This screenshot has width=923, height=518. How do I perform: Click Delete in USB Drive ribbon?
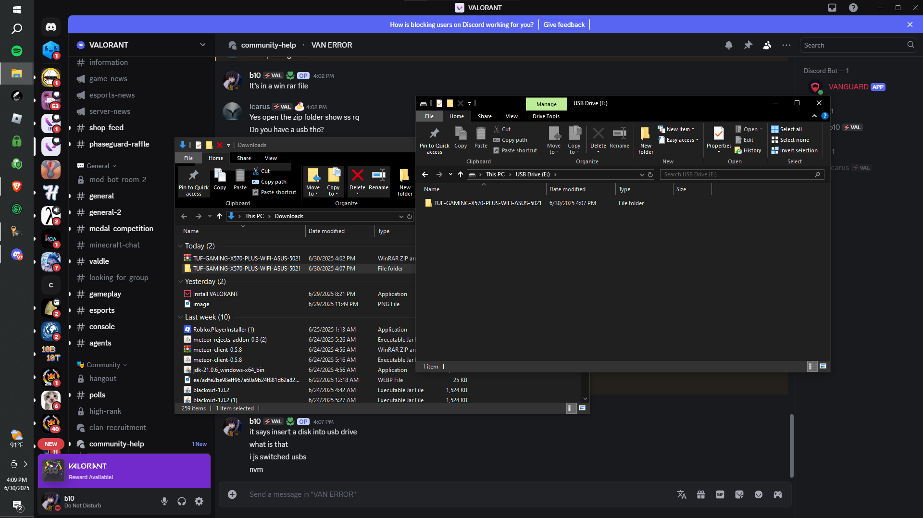pos(598,140)
